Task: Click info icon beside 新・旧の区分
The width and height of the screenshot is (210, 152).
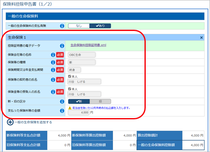Action: point(62,101)
